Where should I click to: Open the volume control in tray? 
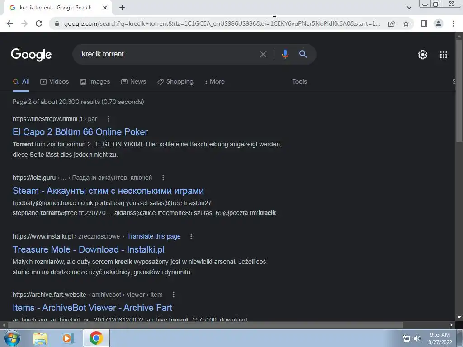pos(417,338)
